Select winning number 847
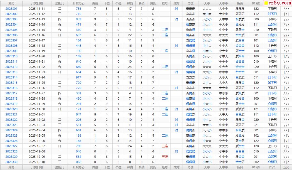 [79, 114]
